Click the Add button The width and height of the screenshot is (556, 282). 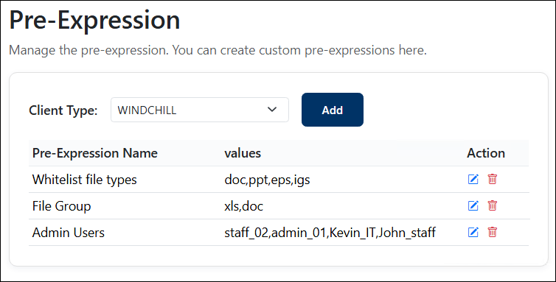click(x=333, y=110)
